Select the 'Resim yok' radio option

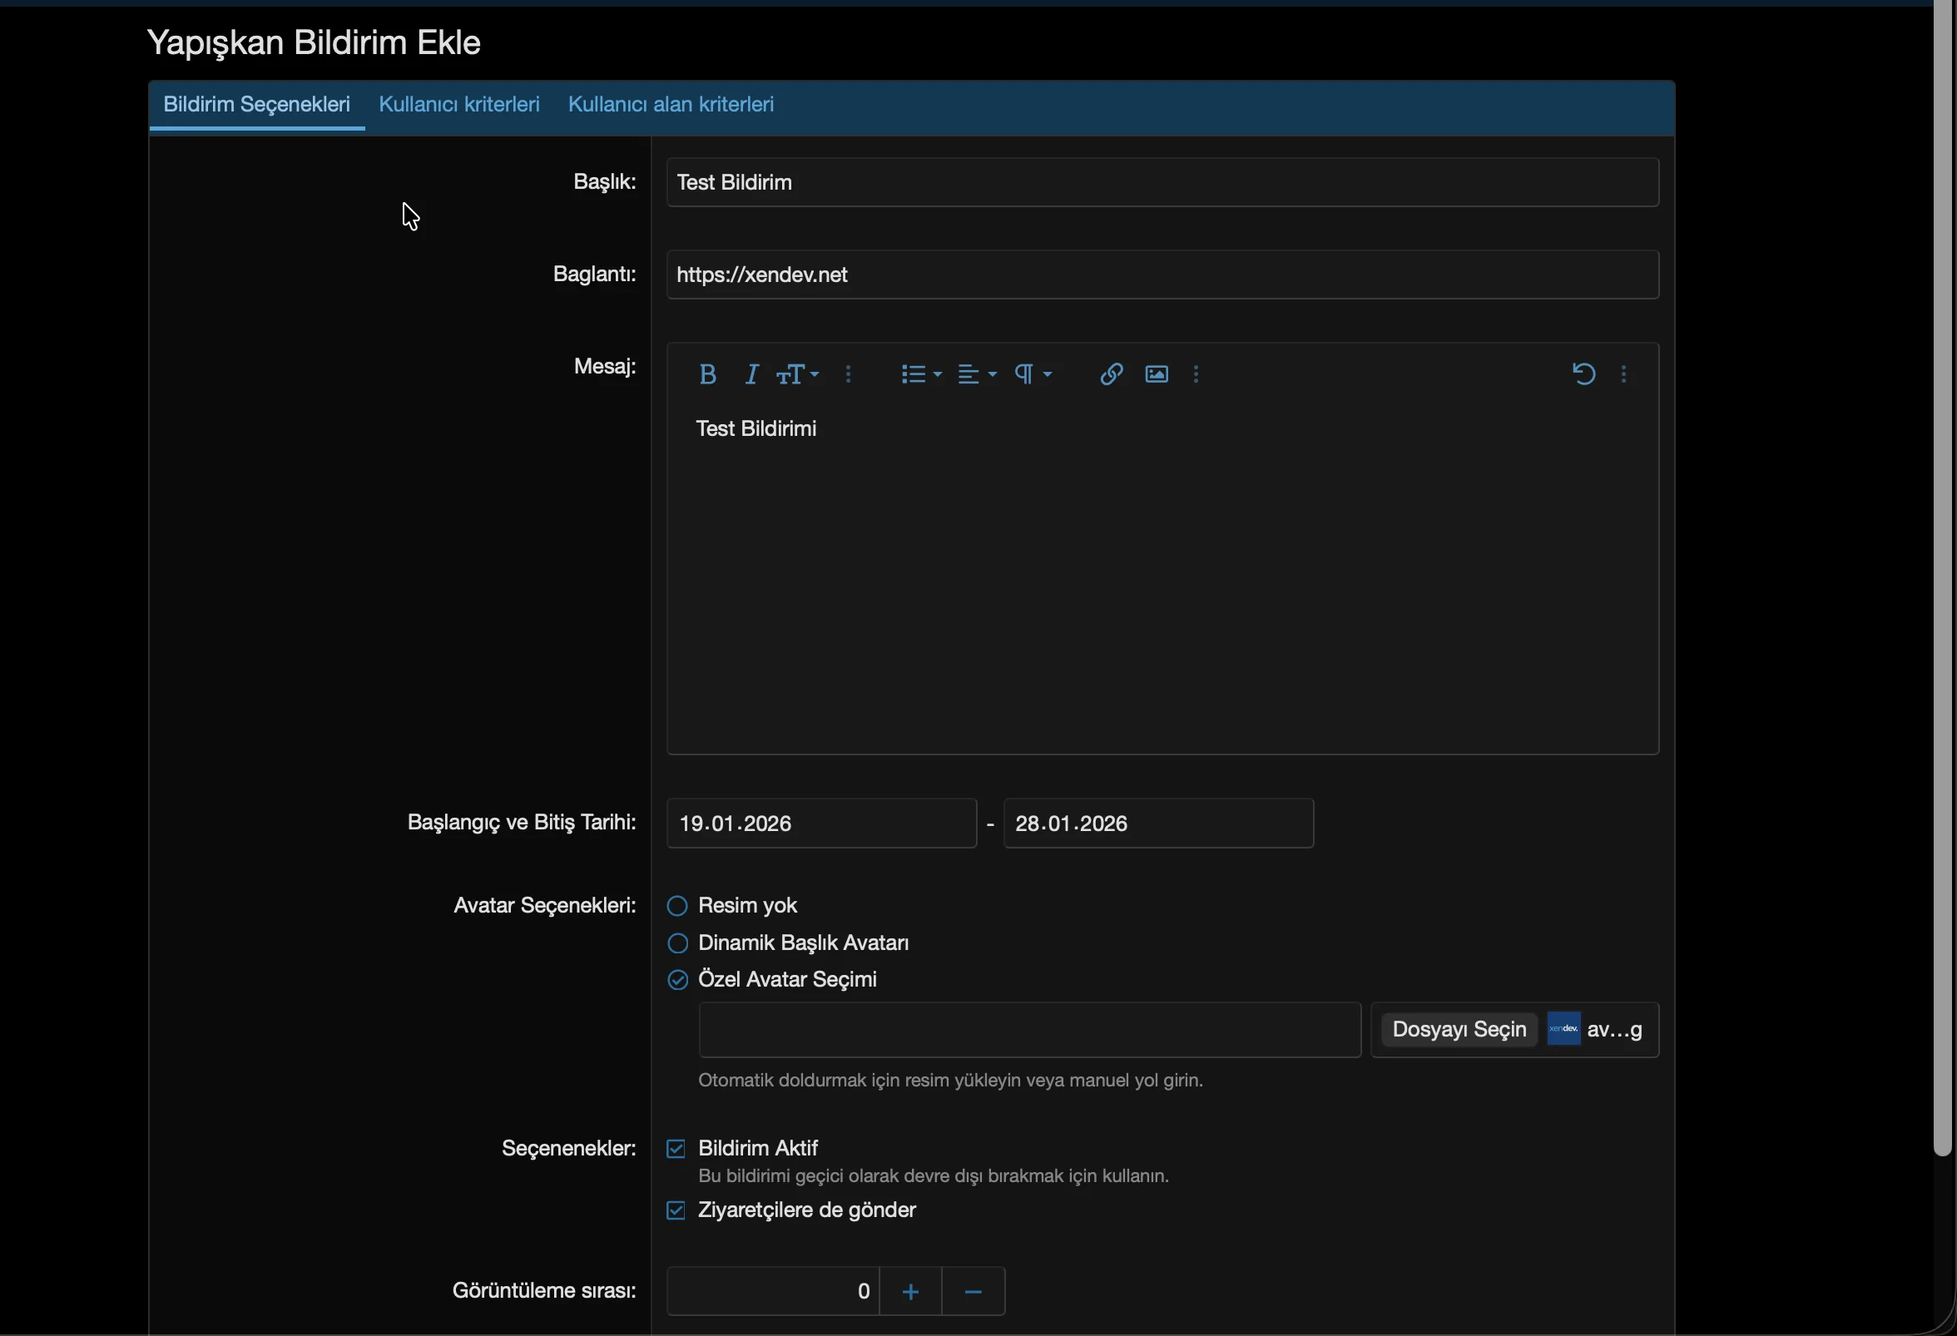[x=678, y=906]
